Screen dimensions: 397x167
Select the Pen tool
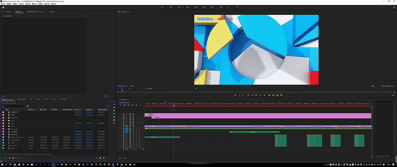[114, 117]
